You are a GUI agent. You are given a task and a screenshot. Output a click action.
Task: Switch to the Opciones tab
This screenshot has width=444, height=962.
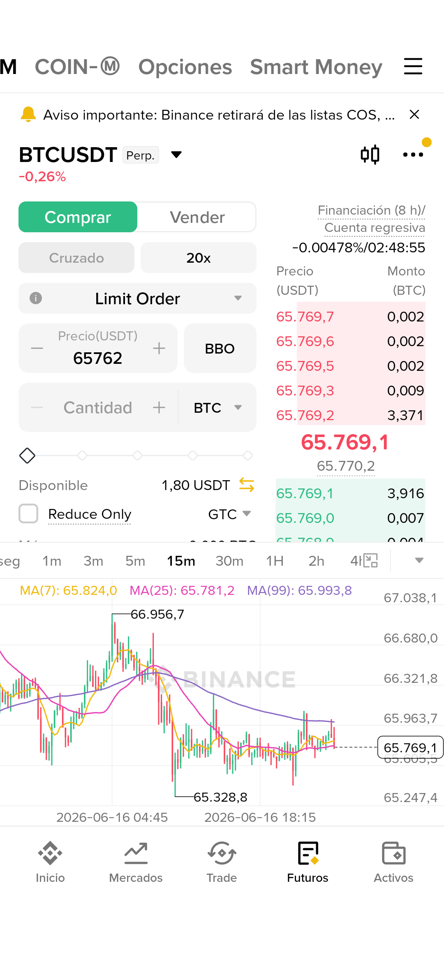pos(185,67)
